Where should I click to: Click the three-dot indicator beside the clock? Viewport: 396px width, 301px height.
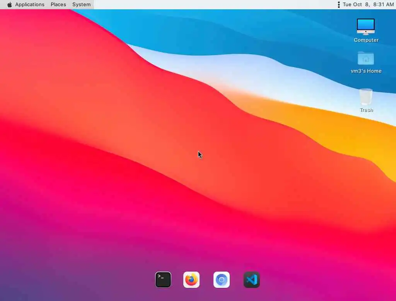pos(339,5)
